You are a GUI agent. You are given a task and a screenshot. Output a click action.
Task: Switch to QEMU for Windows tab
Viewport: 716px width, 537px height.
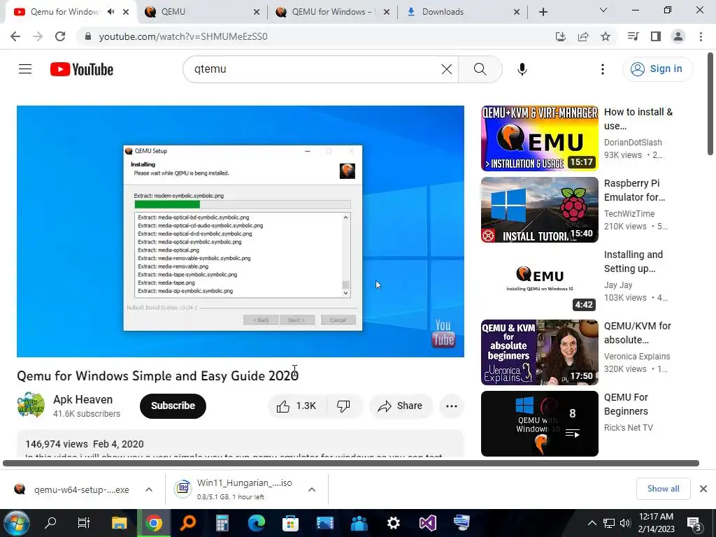pos(334,12)
